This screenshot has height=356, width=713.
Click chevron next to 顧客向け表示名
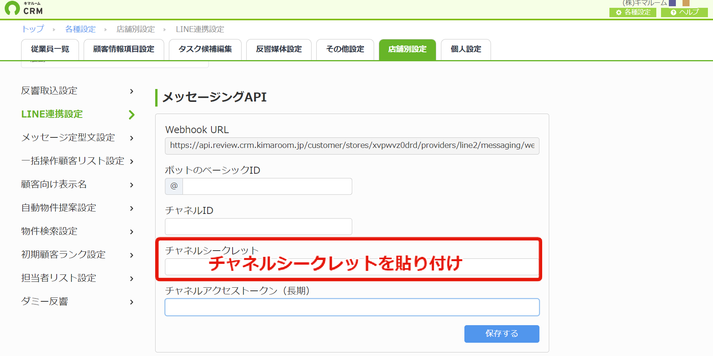132,185
